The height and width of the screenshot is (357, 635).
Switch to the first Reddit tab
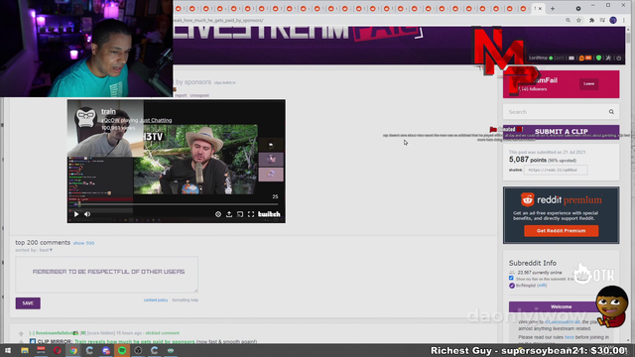click(179, 9)
